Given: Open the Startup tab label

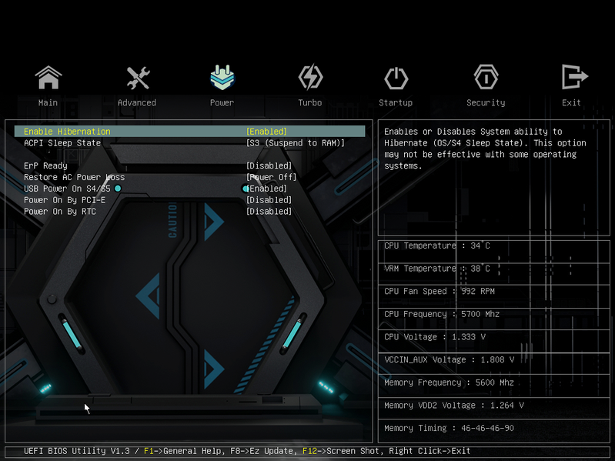Looking at the screenshot, I should 396,102.
